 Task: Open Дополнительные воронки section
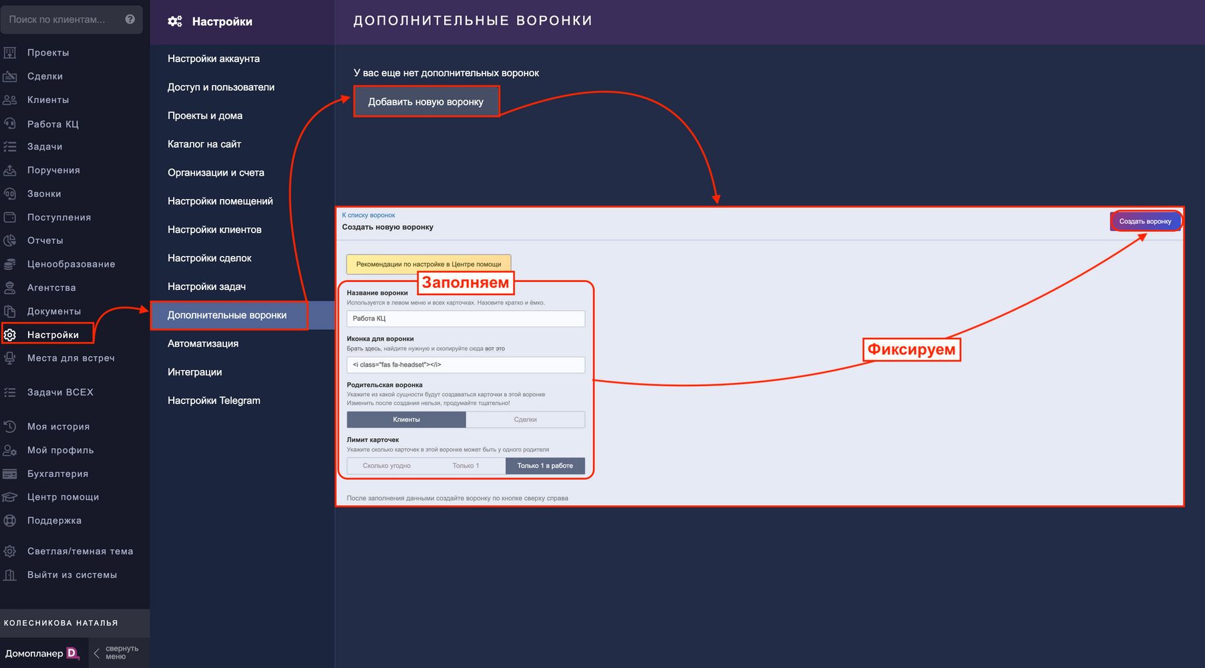tap(227, 315)
